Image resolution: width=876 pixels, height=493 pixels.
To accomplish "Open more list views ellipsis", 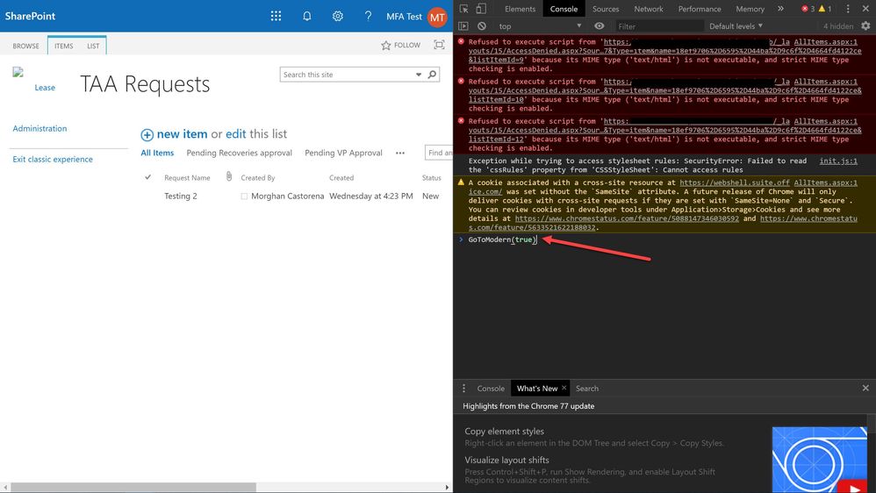I will 400,153.
